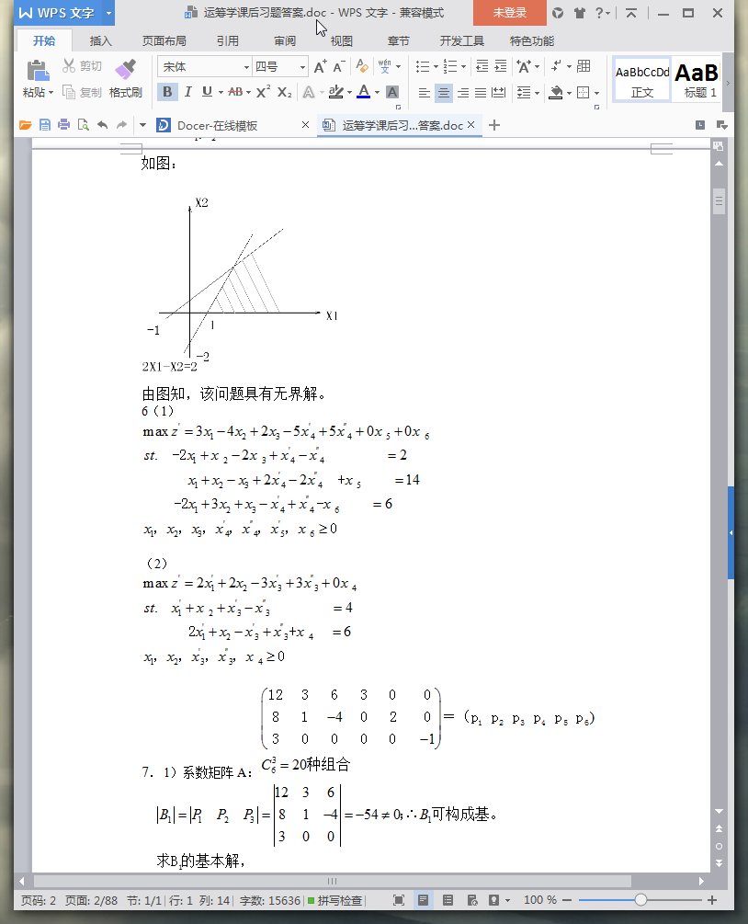The image size is (748, 924).
Task: Apply the 正文 style
Action: [x=642, y=80]
